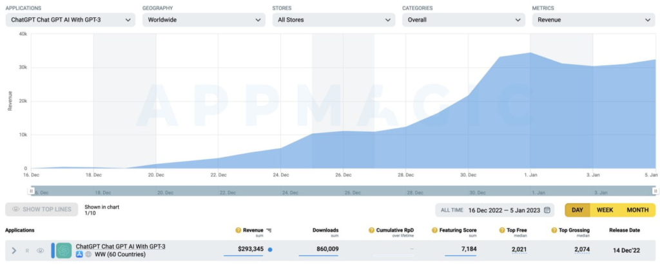The height and width of the screenshot is (267, 660).
Task: Open the Metrics dropdown set to Revenue
Action: 594,20
